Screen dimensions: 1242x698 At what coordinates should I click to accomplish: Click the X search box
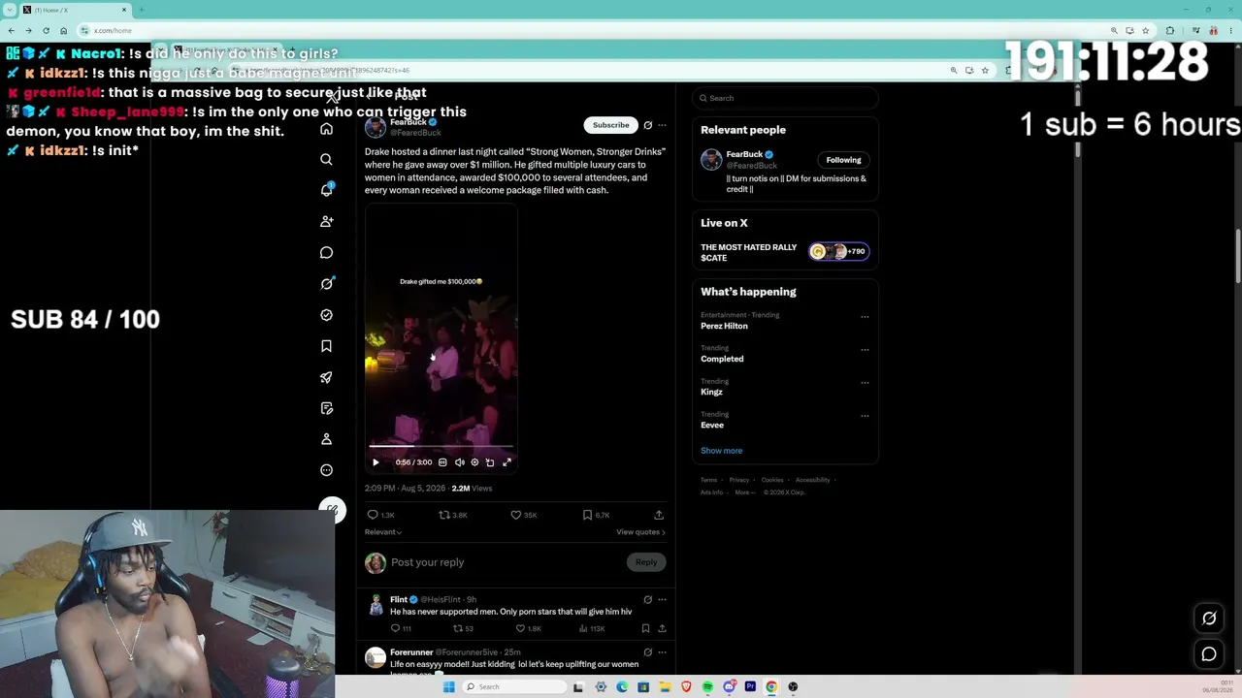(785, 98)
